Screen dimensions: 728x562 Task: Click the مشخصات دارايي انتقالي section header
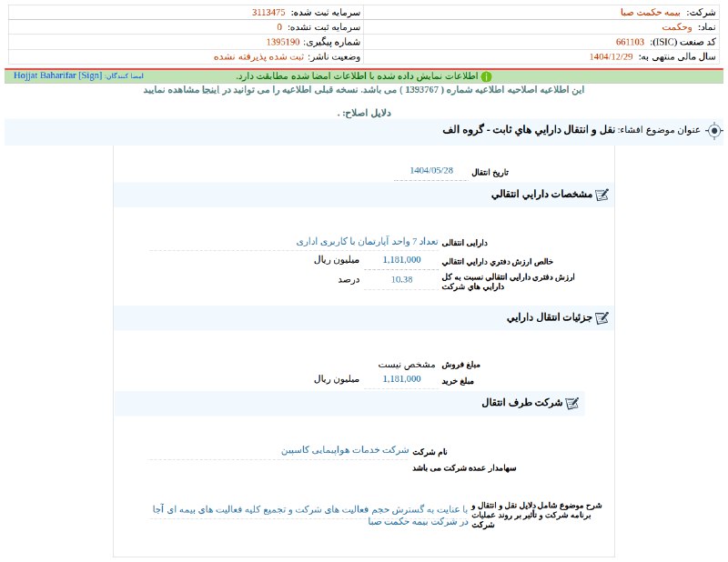(x=363, y=195)
